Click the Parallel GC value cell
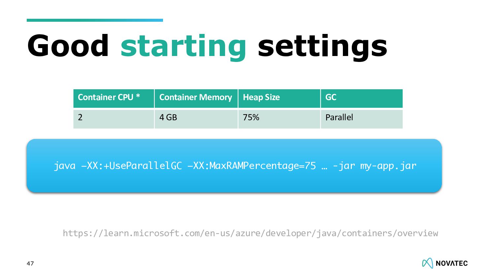Screen dimensions: 495x278 pyautogui.click(x=362, y=119)
